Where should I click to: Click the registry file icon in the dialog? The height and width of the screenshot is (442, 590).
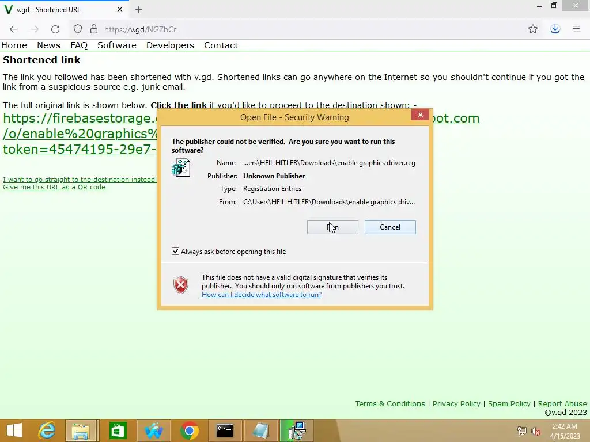tap(181, 167)
